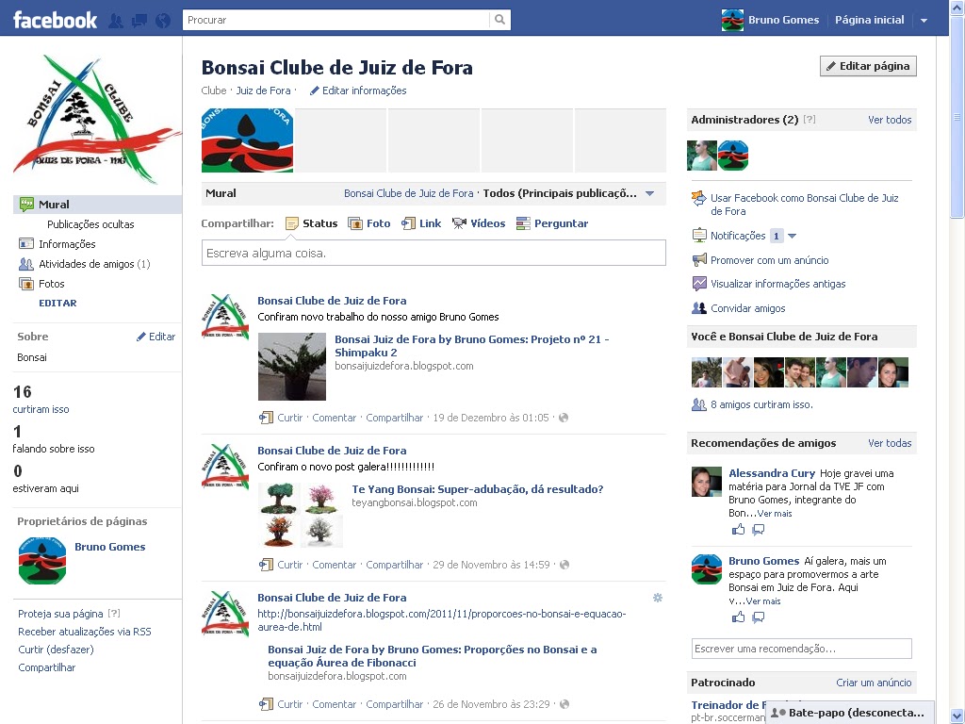Open messages icon in top bar

[x=139, y=21]
